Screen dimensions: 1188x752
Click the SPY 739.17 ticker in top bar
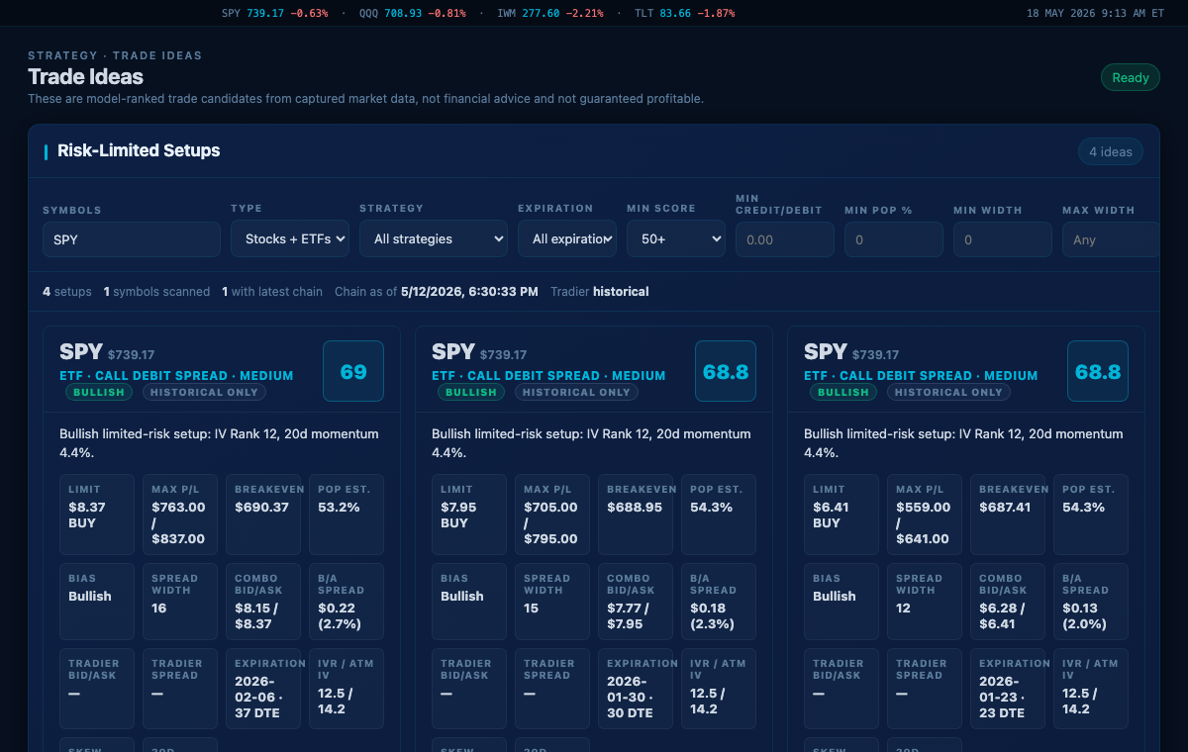click(x=275, y=14)
